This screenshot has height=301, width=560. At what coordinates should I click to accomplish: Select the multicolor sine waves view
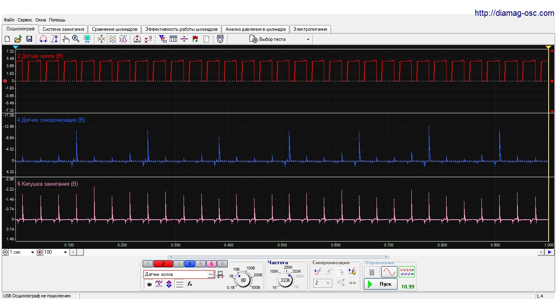[124, 39]
